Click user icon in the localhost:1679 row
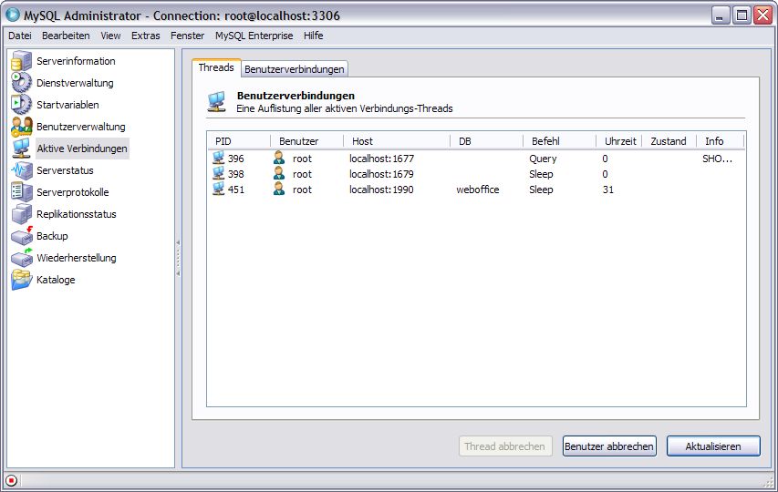This screenshot has width=778, height=492. pos(279,173)
